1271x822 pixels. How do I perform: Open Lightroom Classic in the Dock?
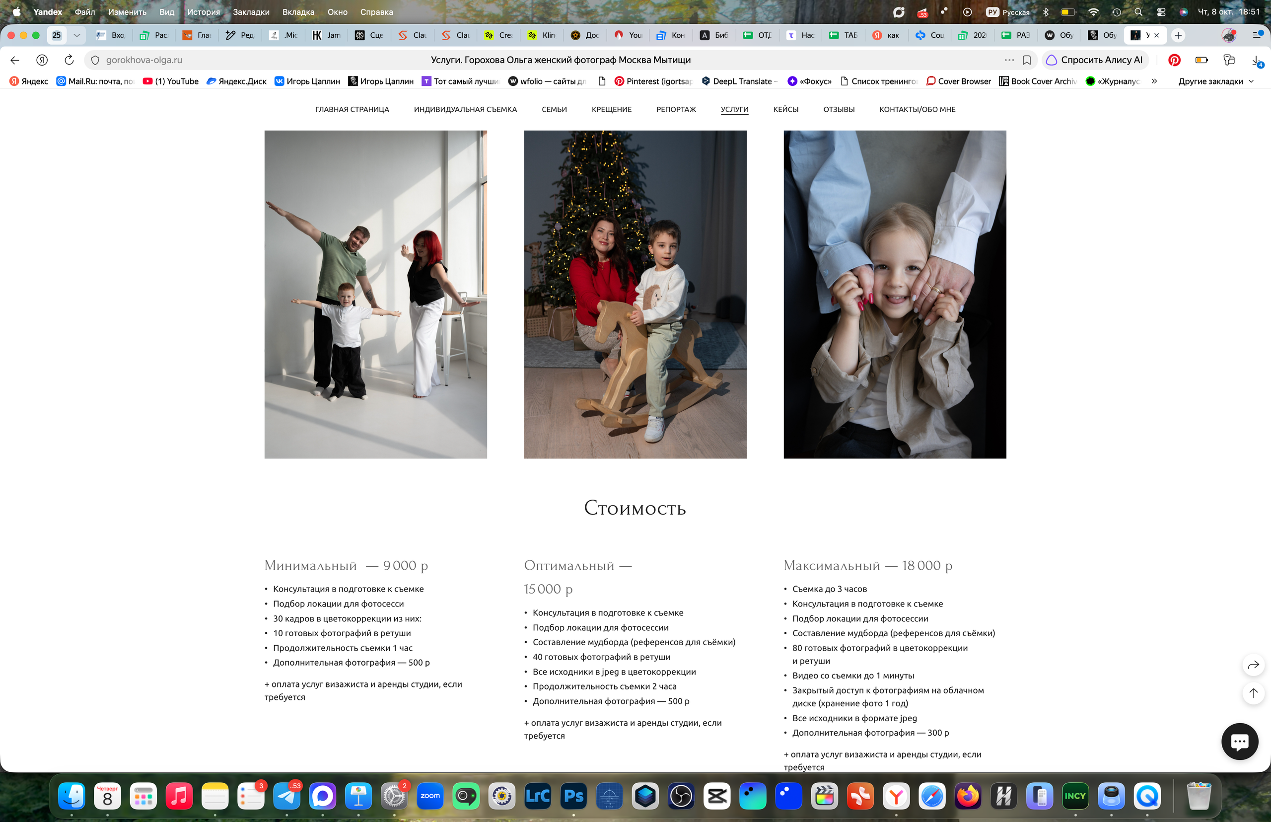(538, 796)
